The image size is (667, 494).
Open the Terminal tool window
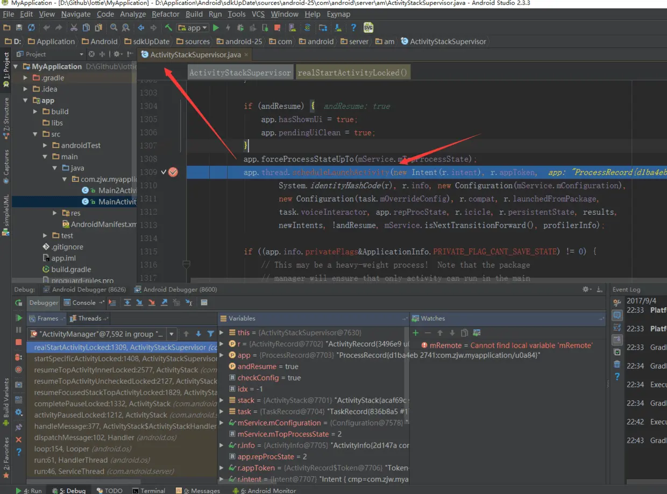pos(149,490)
